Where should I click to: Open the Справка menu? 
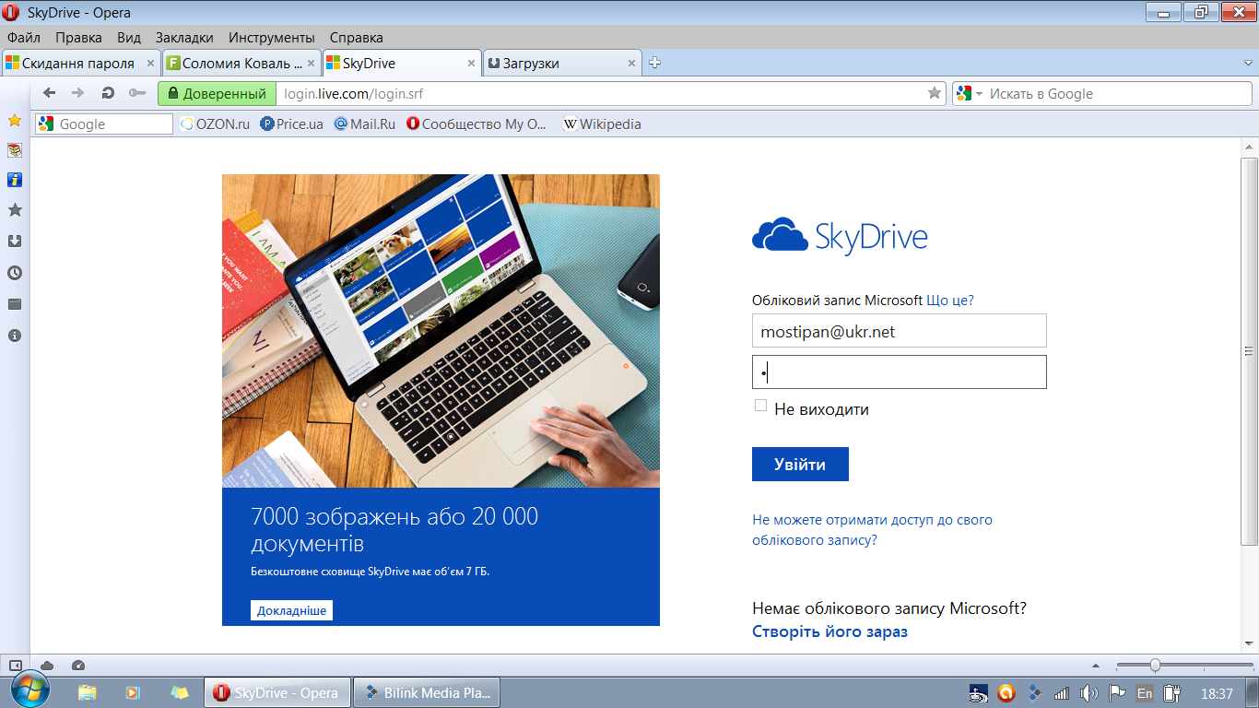coord(356,38)
